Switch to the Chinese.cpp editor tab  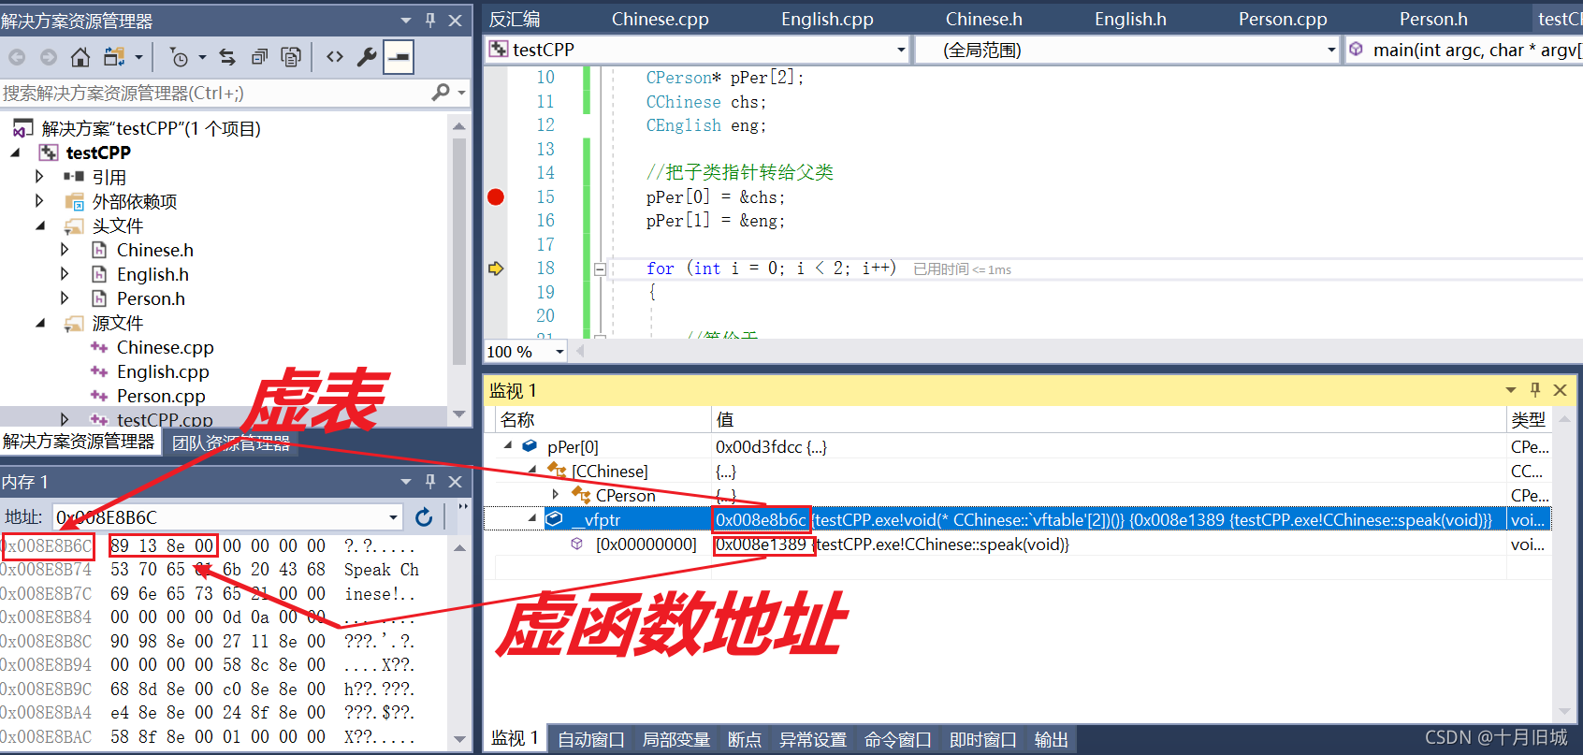661,19
